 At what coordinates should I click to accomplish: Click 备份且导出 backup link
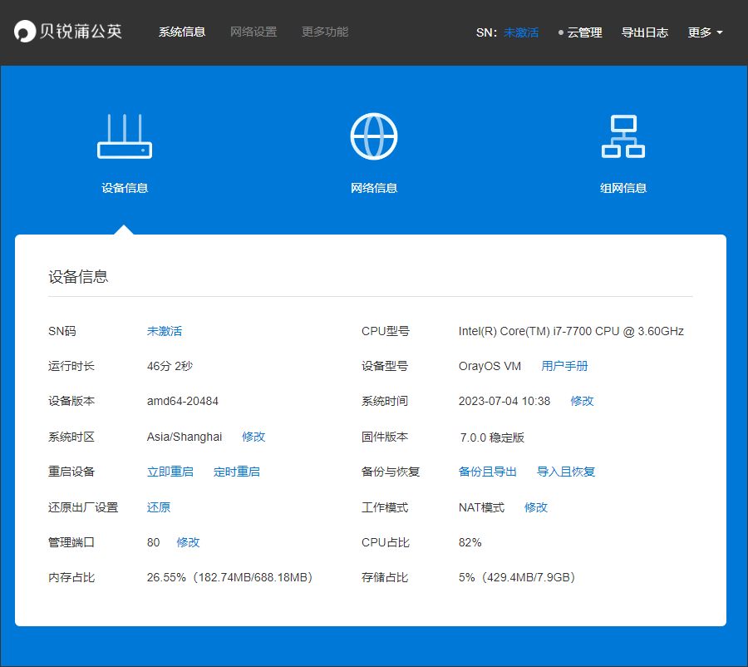click(x=487, y=472)
